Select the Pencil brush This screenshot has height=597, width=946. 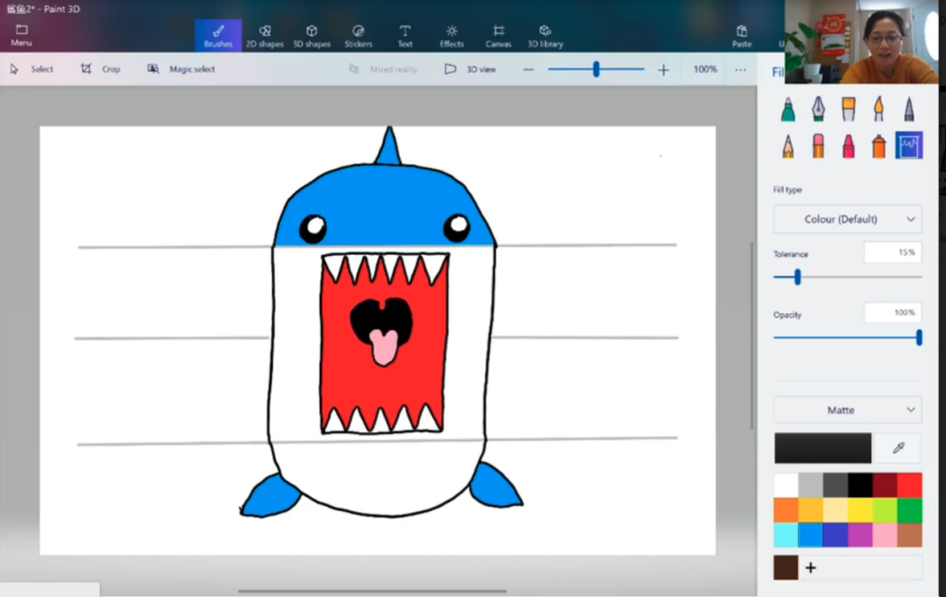(x=788, y=146)
